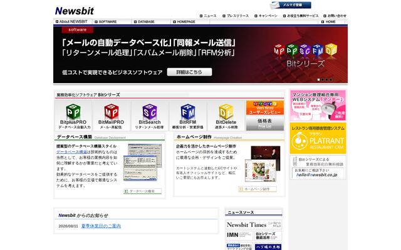
Task: Open the 価格表 Price List button
Action: click(x=265, y=123)
